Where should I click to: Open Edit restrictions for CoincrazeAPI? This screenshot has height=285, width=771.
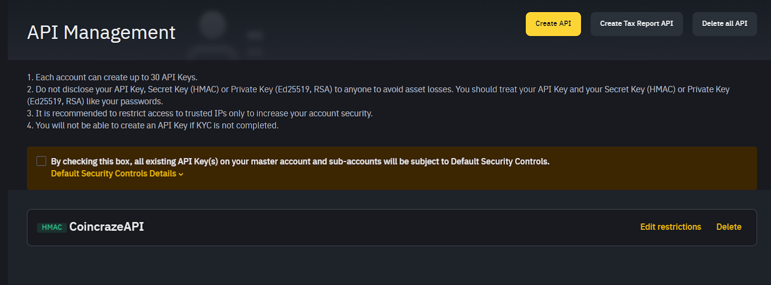coord(671,227)
